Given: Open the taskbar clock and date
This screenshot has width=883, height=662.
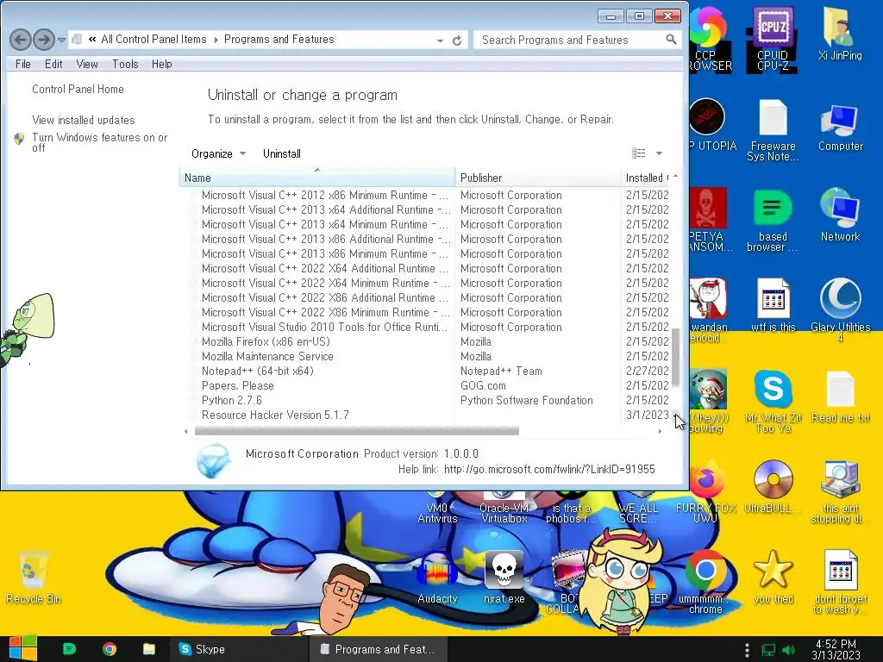Looking at the screenshot, I should pyautogui.click(x=836, y=649).
